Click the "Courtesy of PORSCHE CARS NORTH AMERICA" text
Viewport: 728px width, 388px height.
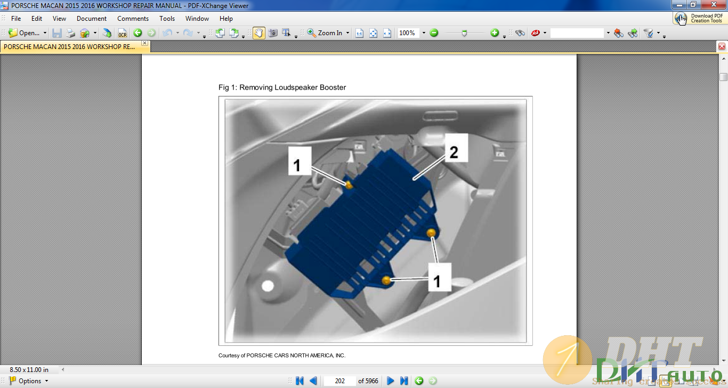click(x=282, y=355)
